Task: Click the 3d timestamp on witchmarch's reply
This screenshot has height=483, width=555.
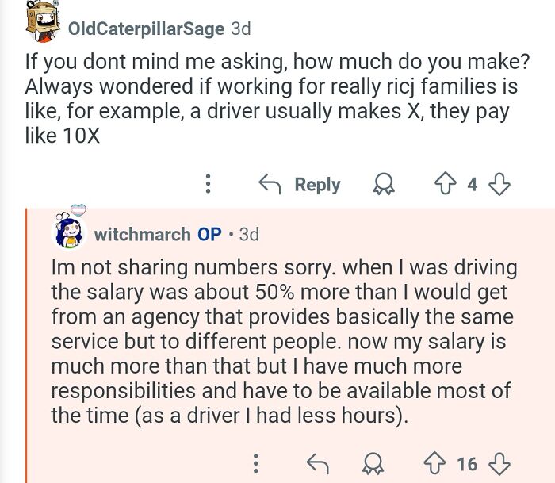Action: pyautogui.click(x=249, y=234)
